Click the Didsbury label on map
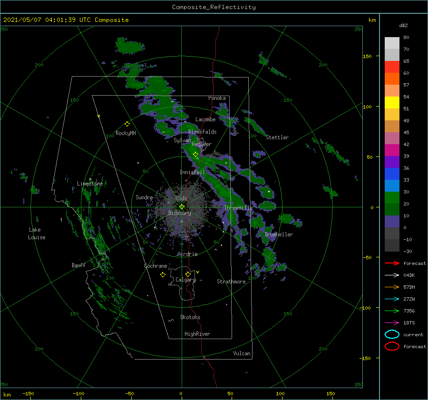The width and height of the screenshot is (428, 400). coord(179,213)
